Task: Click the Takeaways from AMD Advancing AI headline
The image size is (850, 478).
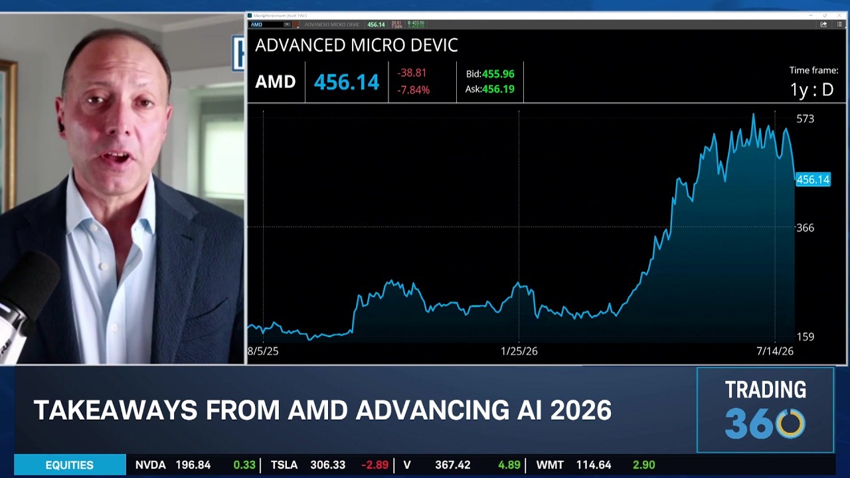Action: [323, 410]
